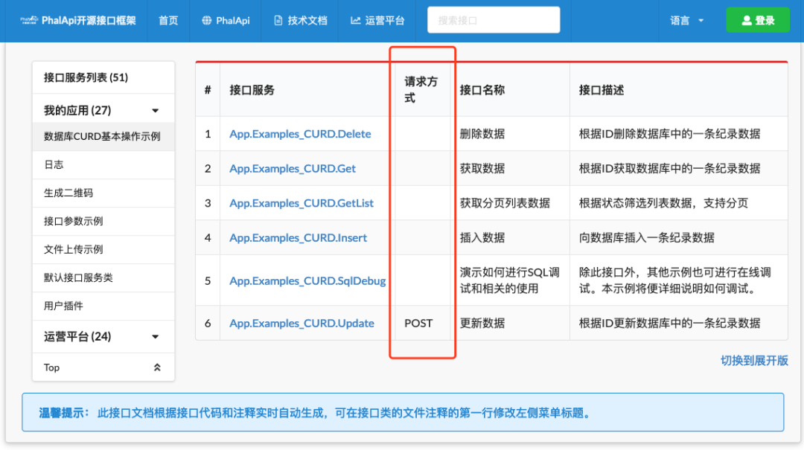Select 日志 in the sidebar
804x450 pixels.
pos(103,164)
